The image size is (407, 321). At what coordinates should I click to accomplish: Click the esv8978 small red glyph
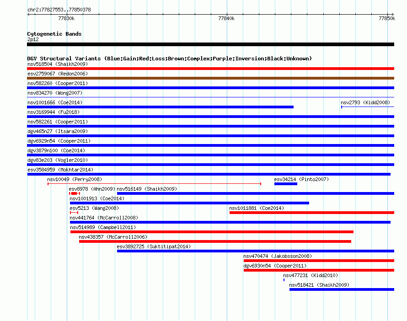[x=75, y=193]
